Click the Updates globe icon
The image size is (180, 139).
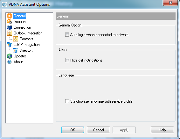click(x=10, y=56)
